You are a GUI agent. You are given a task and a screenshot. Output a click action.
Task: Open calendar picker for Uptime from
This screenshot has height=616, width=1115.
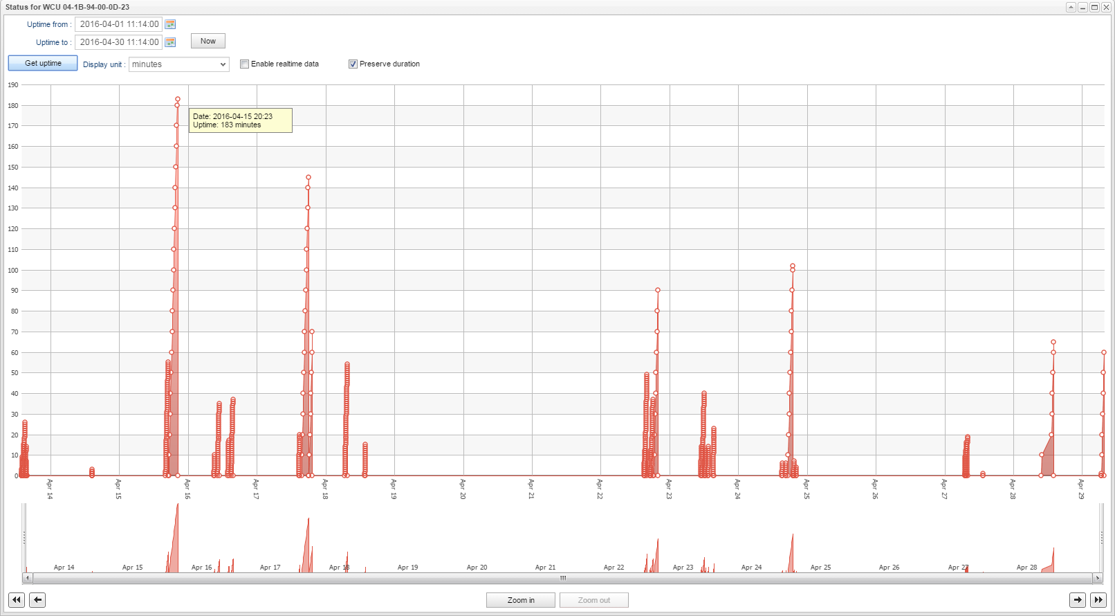tap(170, 24)
